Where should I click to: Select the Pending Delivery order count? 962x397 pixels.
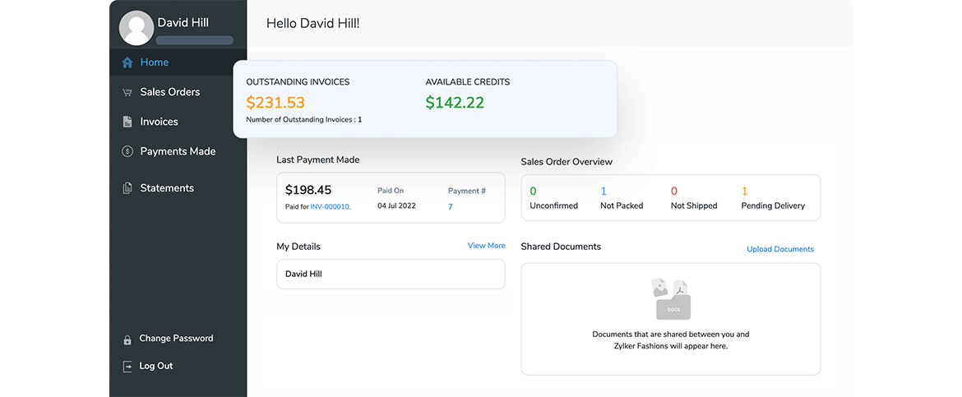[x=745, y=192]
